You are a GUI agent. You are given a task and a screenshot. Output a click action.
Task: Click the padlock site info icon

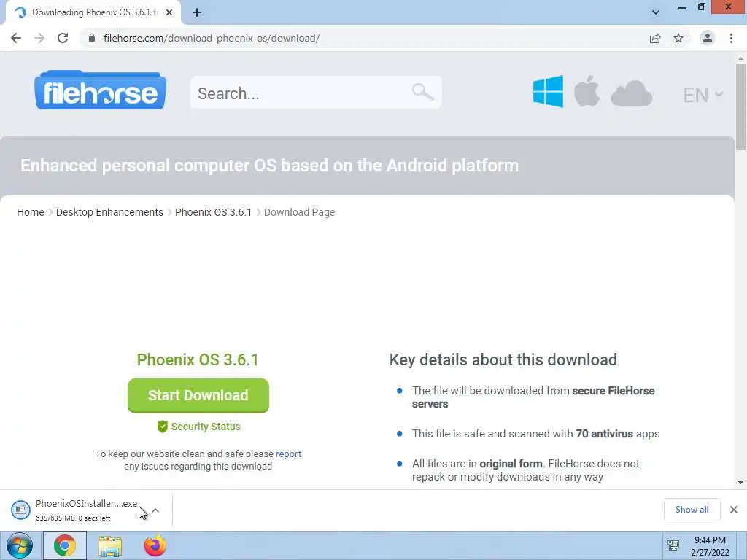(x=92, y=38)
